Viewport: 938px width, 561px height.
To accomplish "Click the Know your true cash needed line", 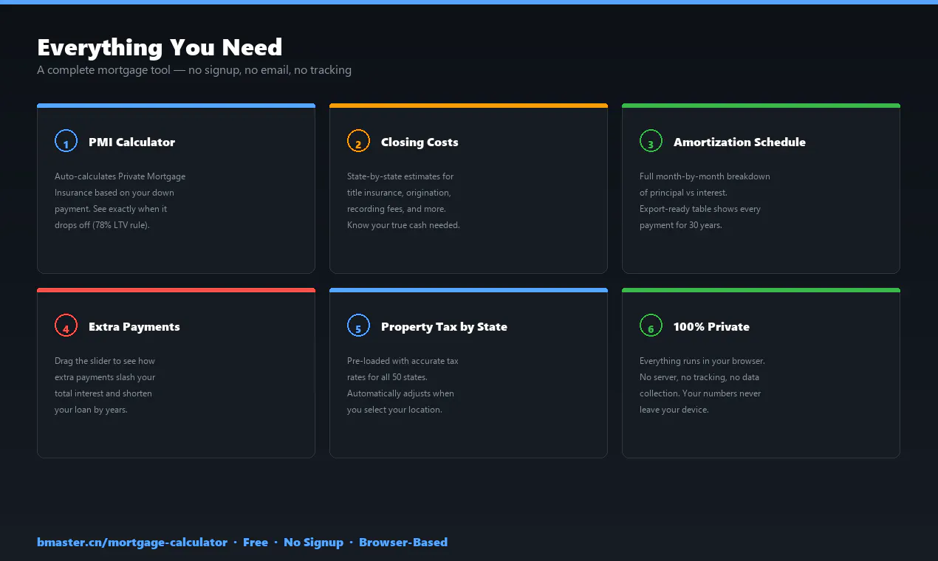I will pos(403,225).
